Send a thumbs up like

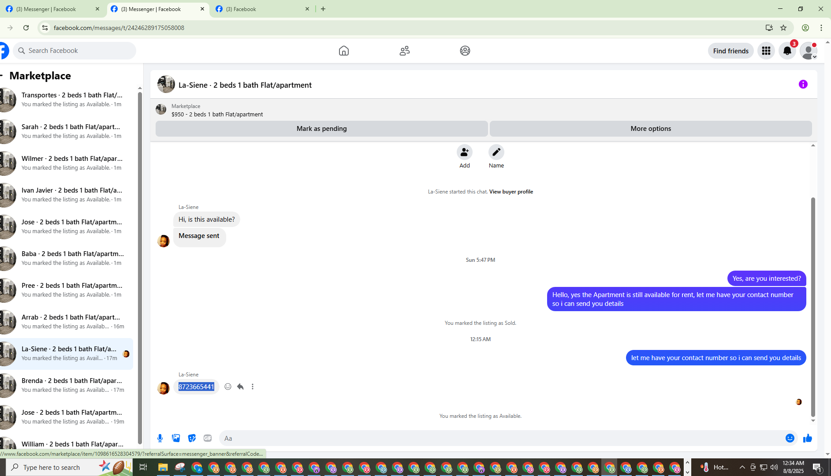[x=808, y=438]
